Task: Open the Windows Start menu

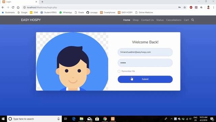Action: 3,119
